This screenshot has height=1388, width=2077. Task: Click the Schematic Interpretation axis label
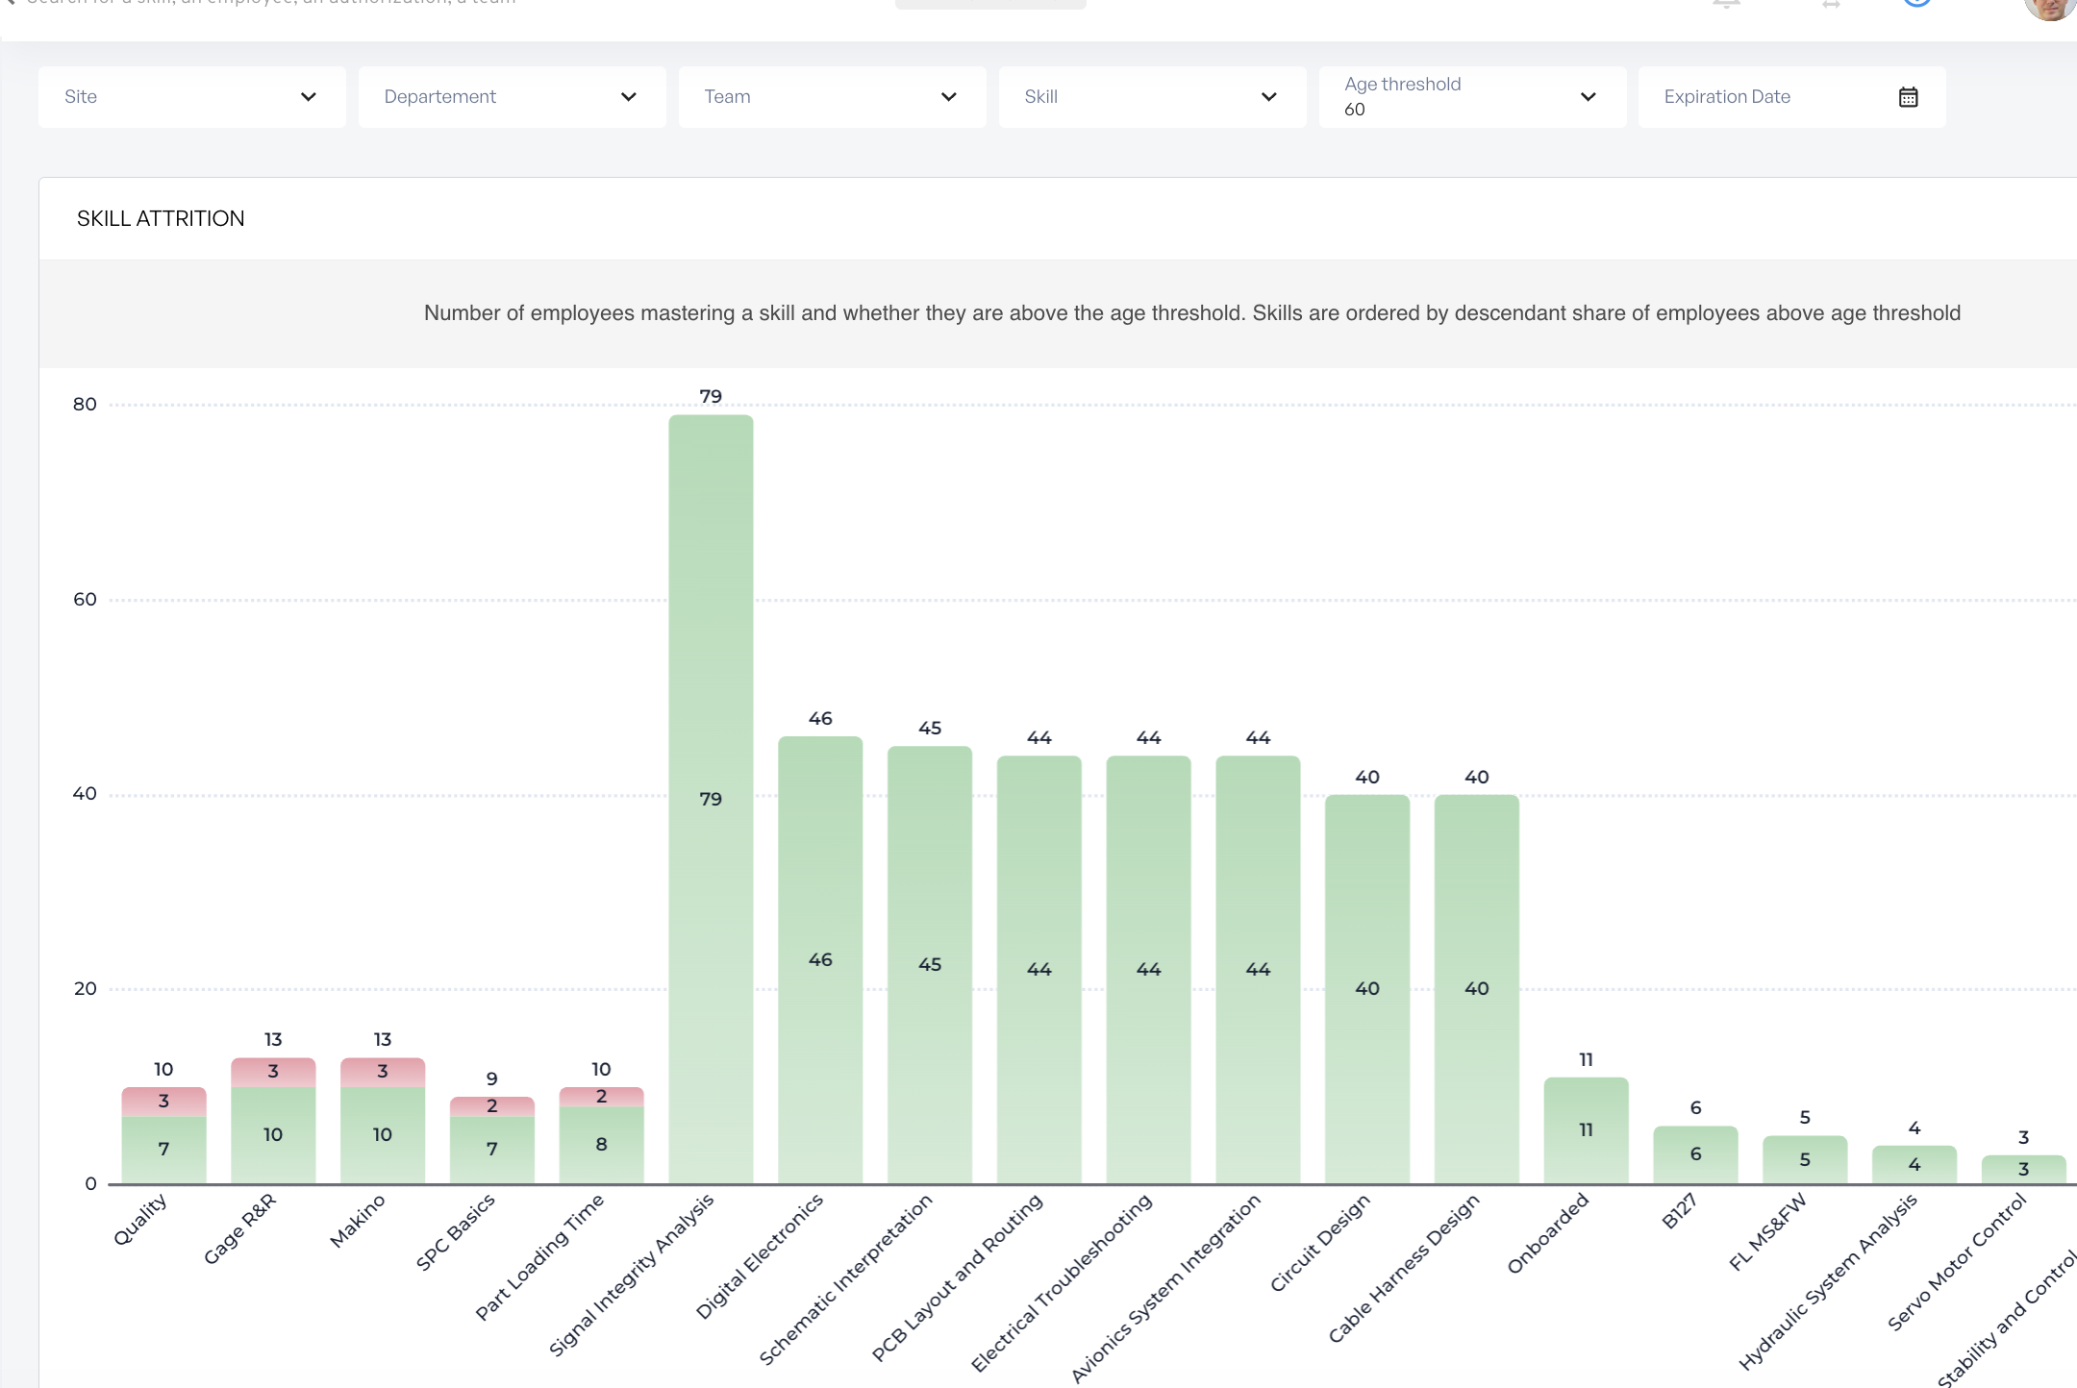click(x=846, y=1278)
